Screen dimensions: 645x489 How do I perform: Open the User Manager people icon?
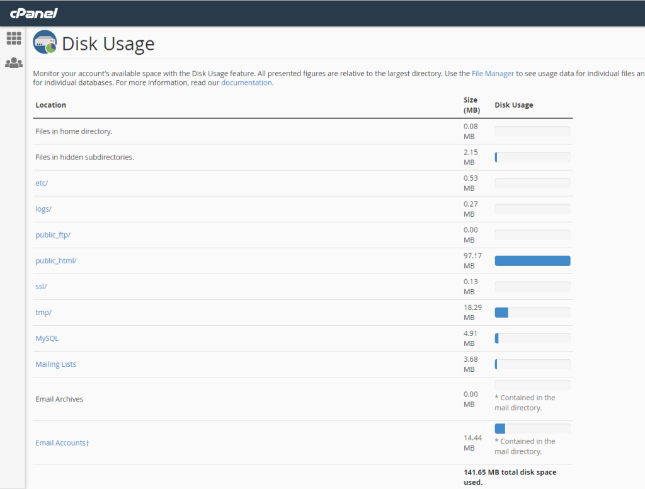14,63
